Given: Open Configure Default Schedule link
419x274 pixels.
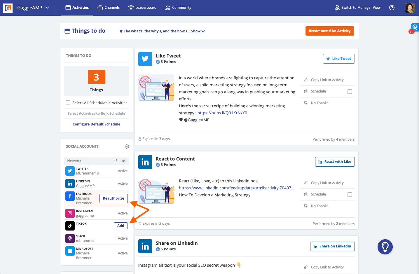Looking at the screenshot, I should click(x=96, y=124).
